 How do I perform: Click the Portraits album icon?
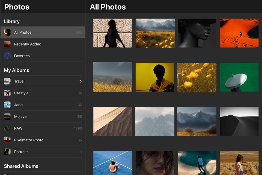tap(7, 152)
